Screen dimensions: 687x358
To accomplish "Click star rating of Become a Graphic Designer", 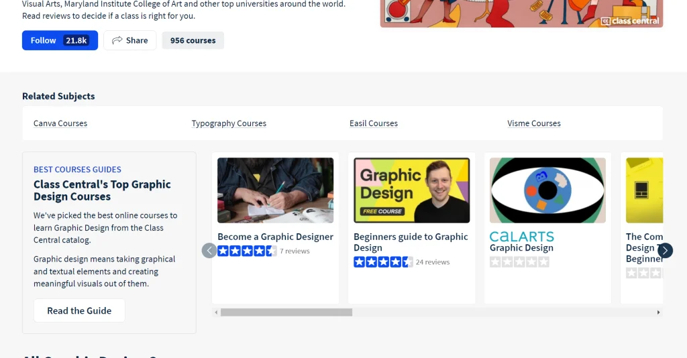I will click(247, 251).
